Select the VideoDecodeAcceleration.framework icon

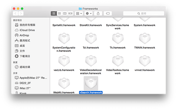point(91,61)
